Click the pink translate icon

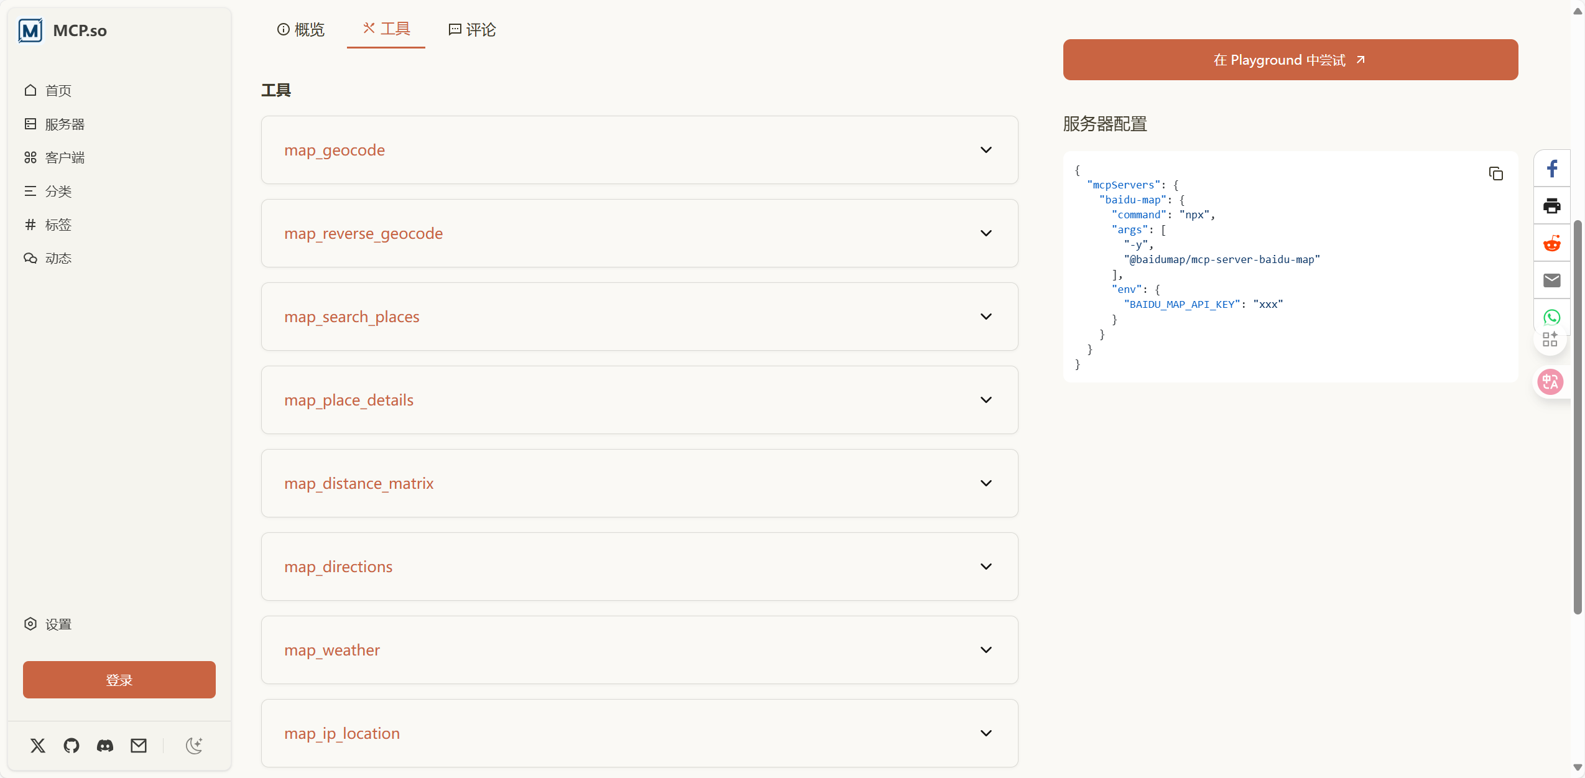1550,381
